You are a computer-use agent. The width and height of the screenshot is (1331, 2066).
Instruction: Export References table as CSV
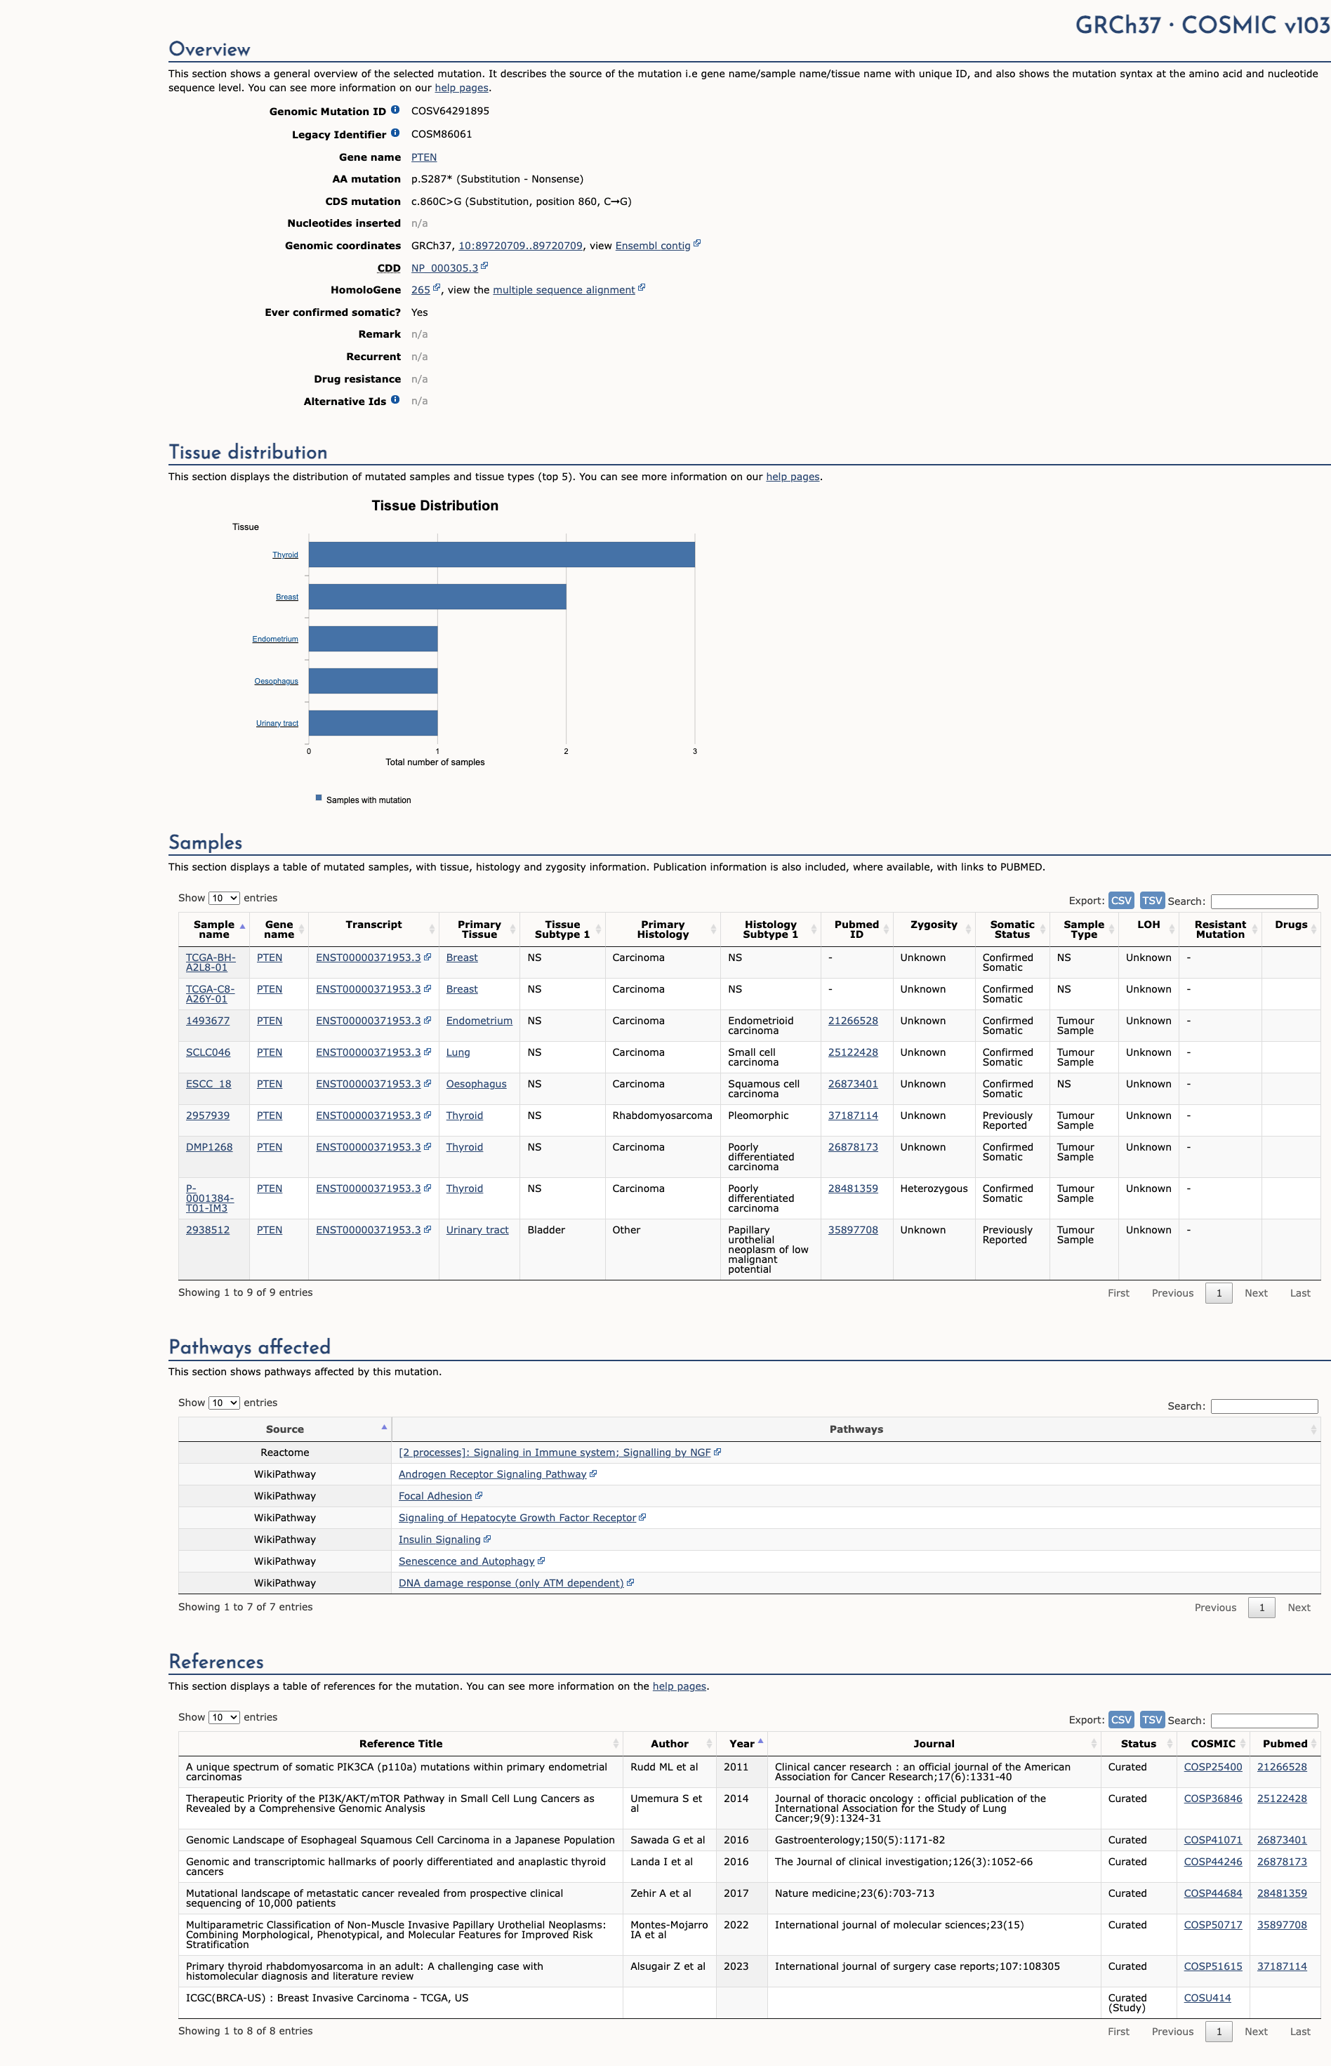pyautogui.click(x=1121, y=1719)
